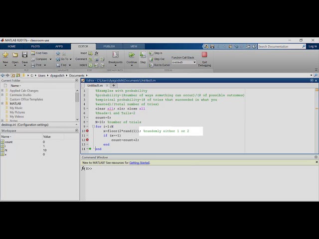Click the Getting Started link
The height and width of the screenshot is (239, 319).
click(140, 163)
